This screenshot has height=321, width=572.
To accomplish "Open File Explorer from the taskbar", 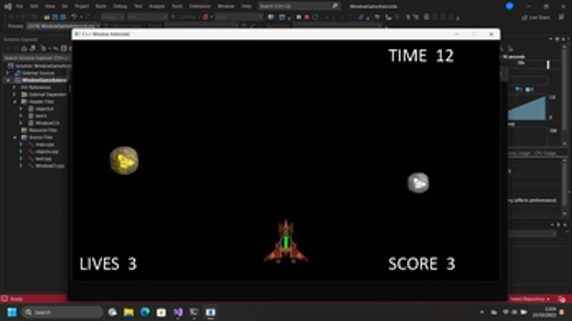I will click(129, 312).
